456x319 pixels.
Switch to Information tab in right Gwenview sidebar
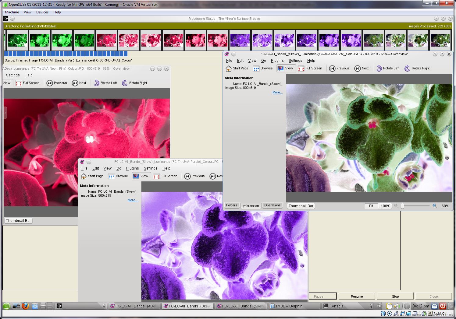pos(251,206)
